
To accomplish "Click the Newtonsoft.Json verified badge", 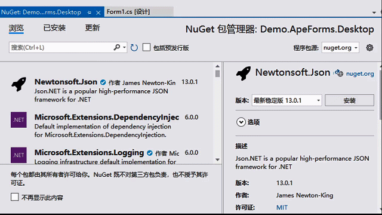I will pos(103,82).
